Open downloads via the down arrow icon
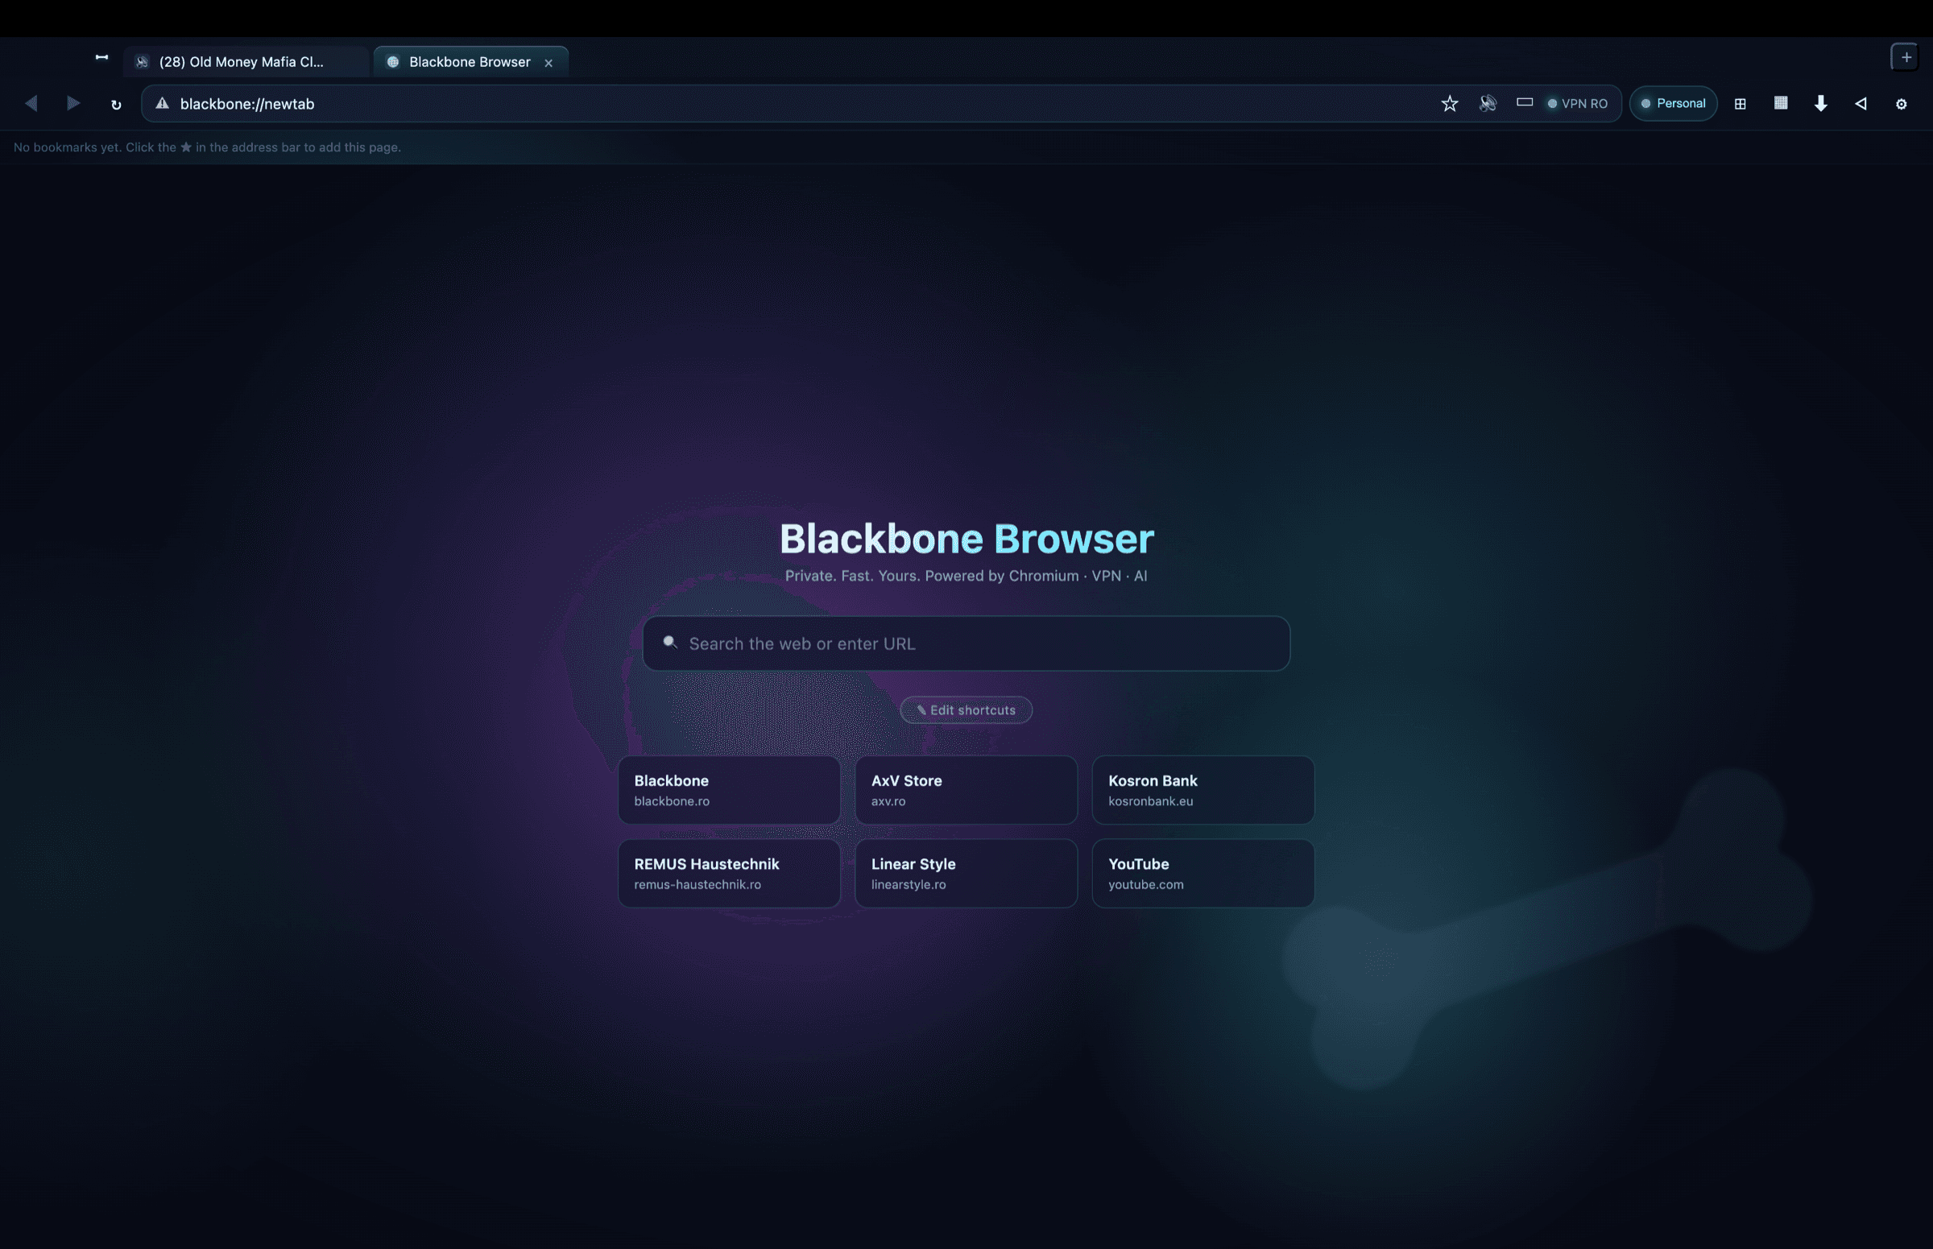The image size is (1933, 1249). coord(1821,103)
